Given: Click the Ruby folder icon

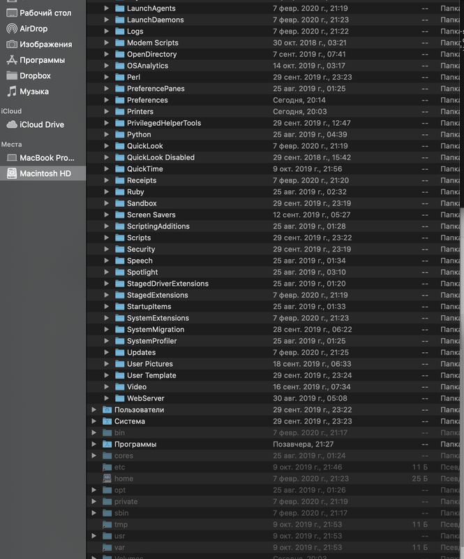Looking at the screenshot, I should click(x=119, y=191).
